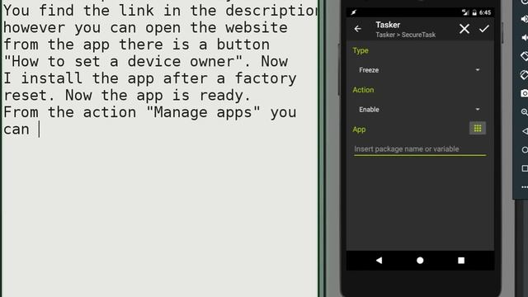Click the App section label
The height and width of the screenshot is (297, 528).
(359, 130)
